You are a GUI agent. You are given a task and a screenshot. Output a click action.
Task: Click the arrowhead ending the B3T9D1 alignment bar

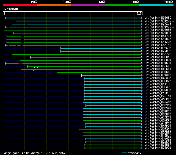142,148
